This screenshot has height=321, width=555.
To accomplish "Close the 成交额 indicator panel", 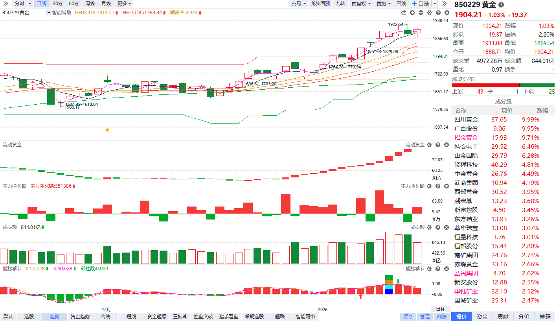I will point(446,227).
